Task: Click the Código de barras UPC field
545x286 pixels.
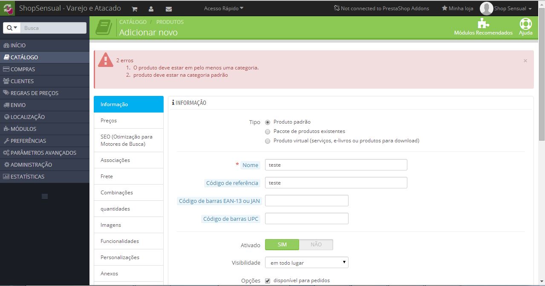Action: (307, 219)
